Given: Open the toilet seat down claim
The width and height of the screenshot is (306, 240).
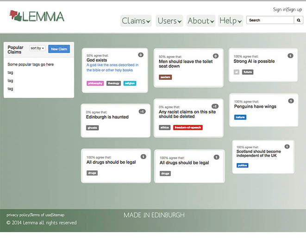Looking at the screenshot, I should tap(186, 64).
